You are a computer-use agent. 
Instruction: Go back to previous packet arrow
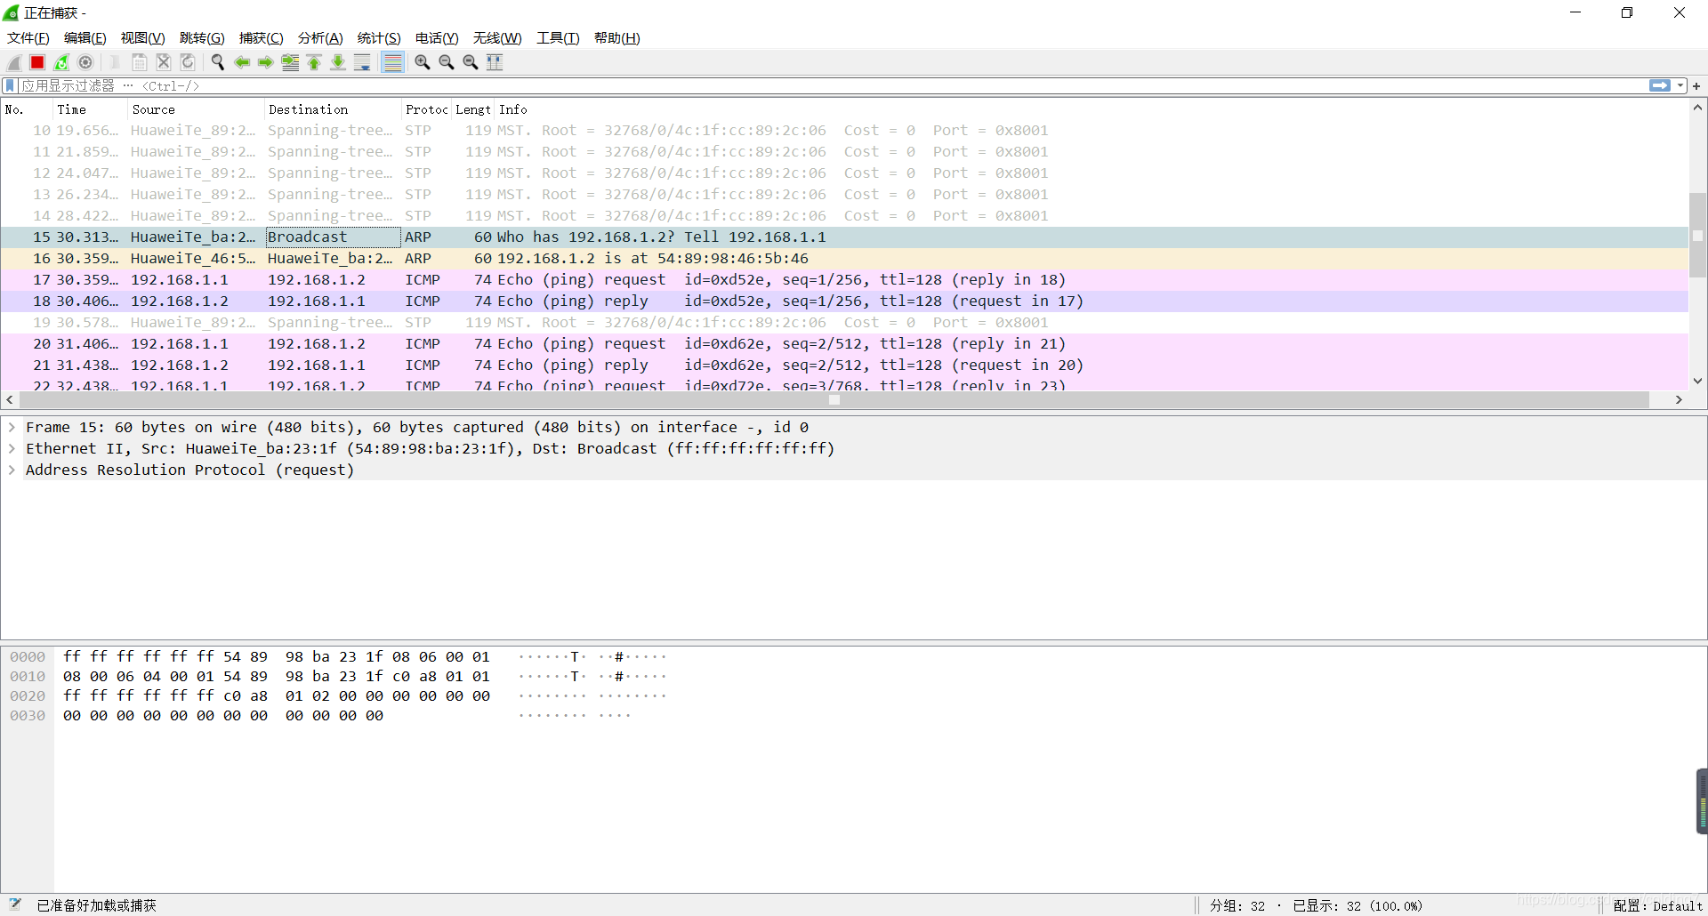click(x=242, y=62)
